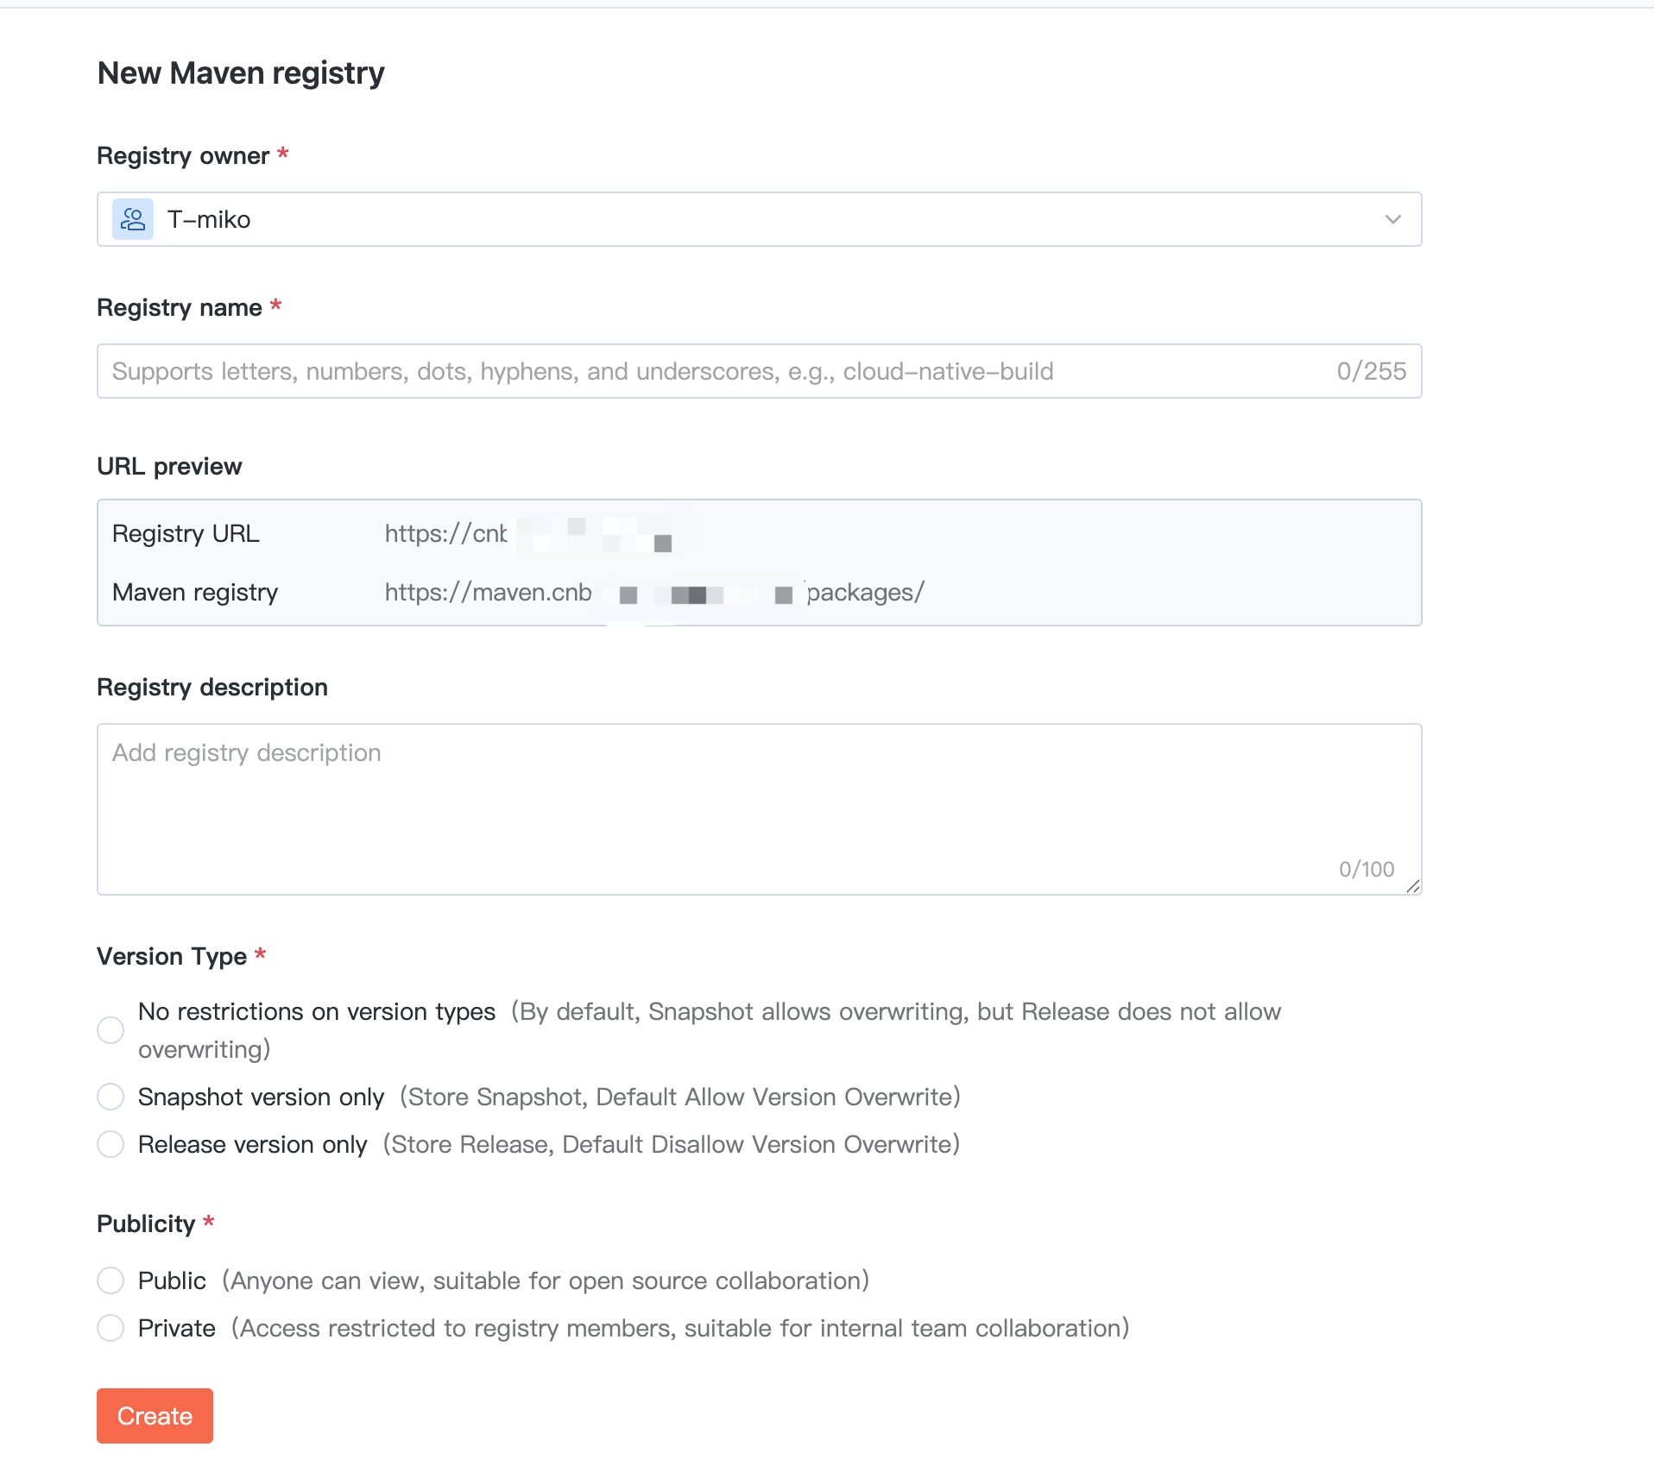
Task: Click the New Maven registry heading
Action: (x=241, y=73)
